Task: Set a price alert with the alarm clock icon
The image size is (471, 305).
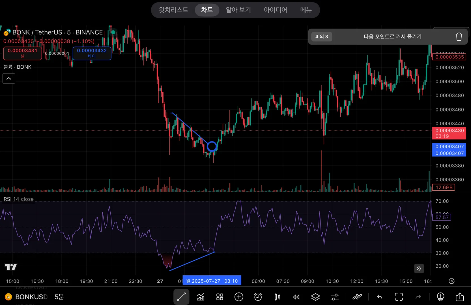Action: pos(258,297)
